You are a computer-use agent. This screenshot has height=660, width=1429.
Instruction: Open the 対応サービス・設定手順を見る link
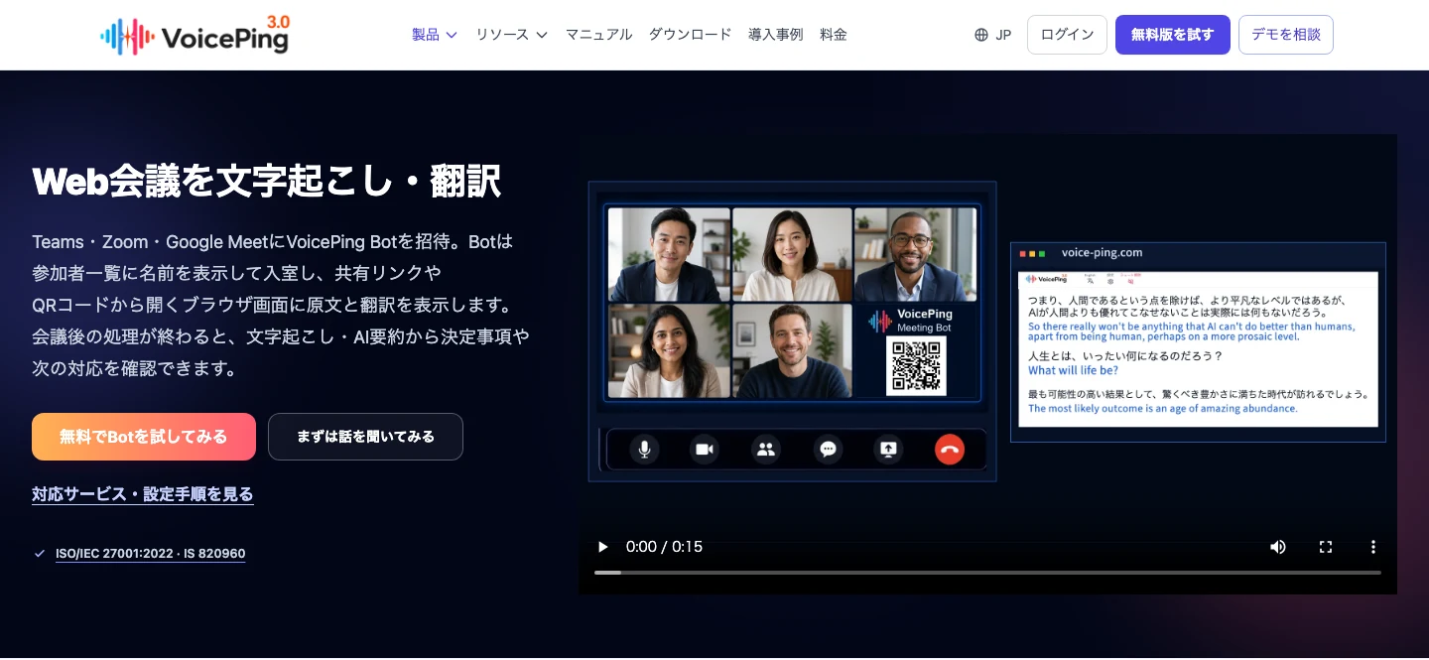(x=143, y=494)
